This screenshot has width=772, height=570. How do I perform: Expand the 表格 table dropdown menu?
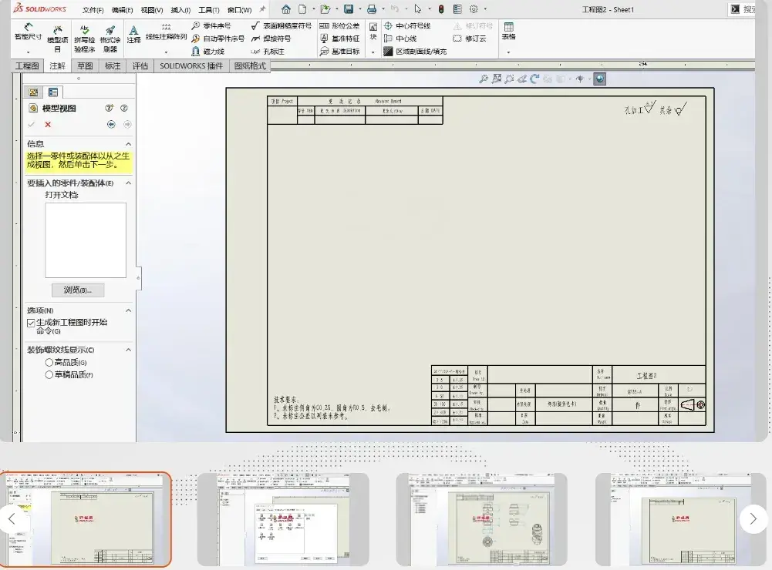[x=508, y=52]
